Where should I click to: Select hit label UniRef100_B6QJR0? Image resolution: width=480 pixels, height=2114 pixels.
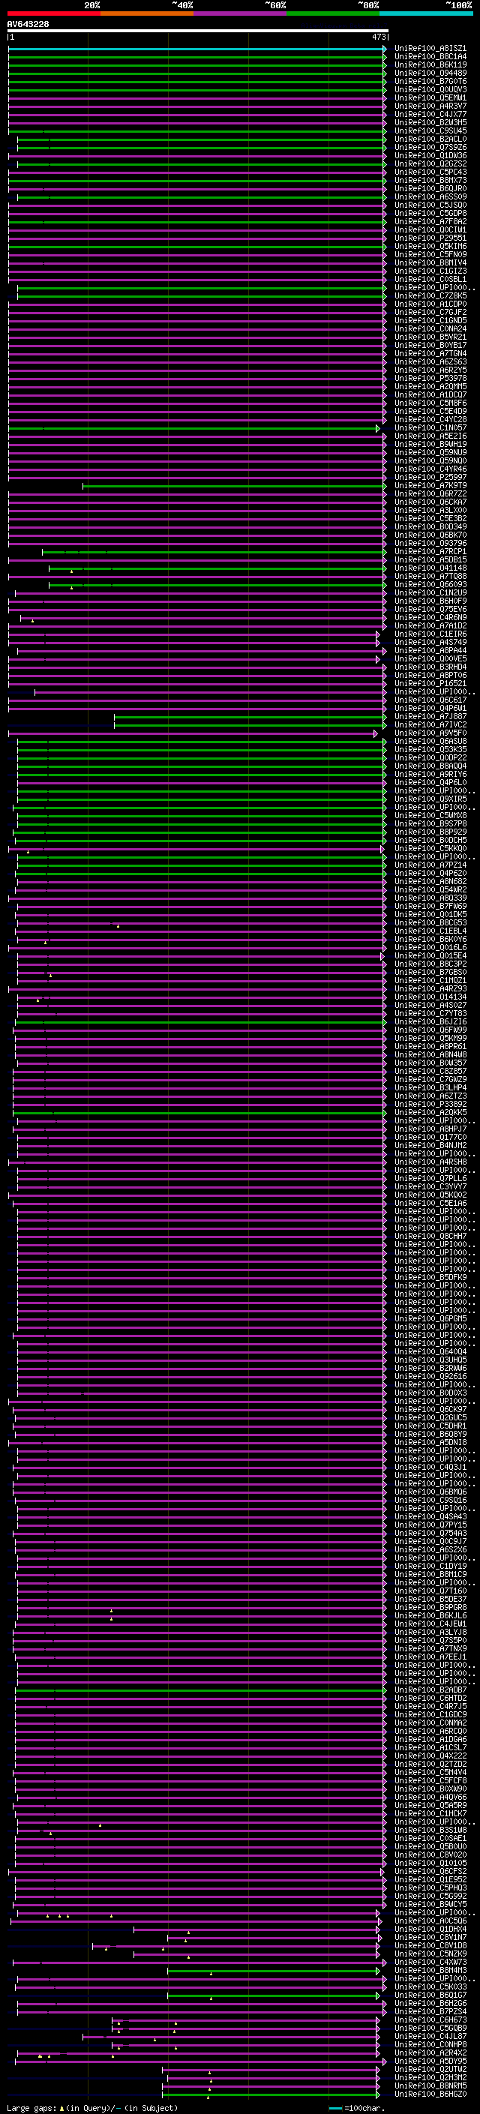click(430, 189)
